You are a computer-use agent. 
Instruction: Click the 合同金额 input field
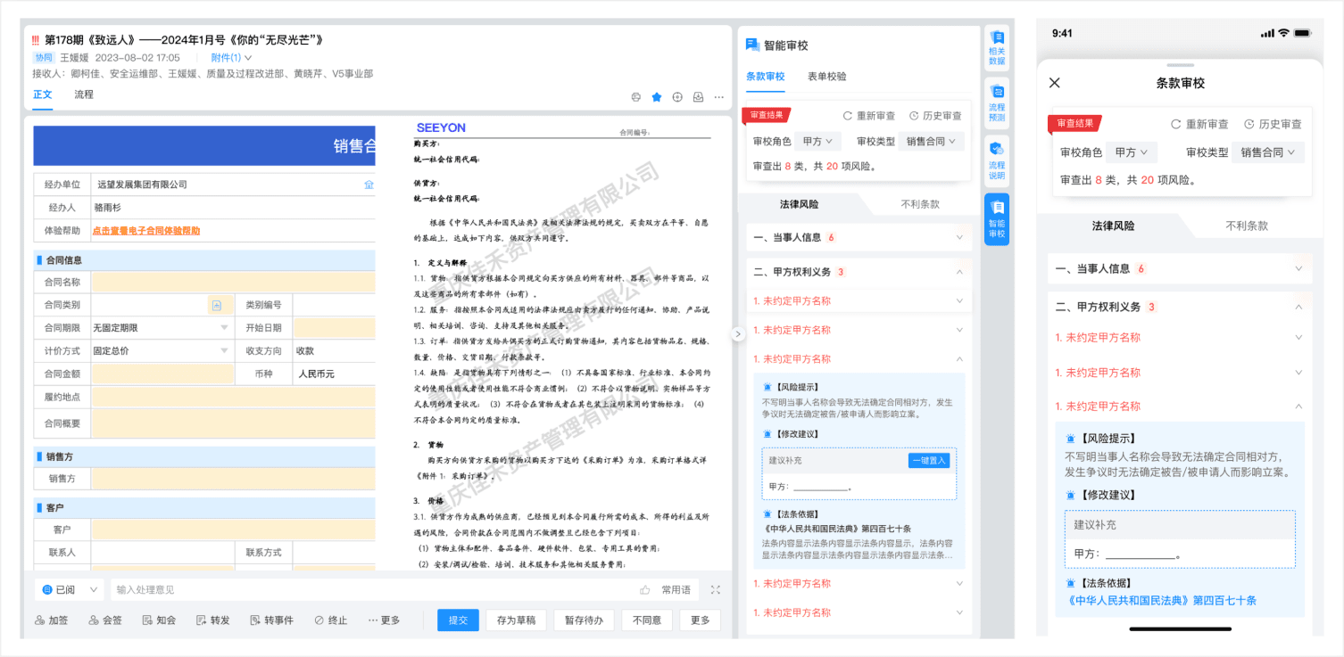click(162, 374)
